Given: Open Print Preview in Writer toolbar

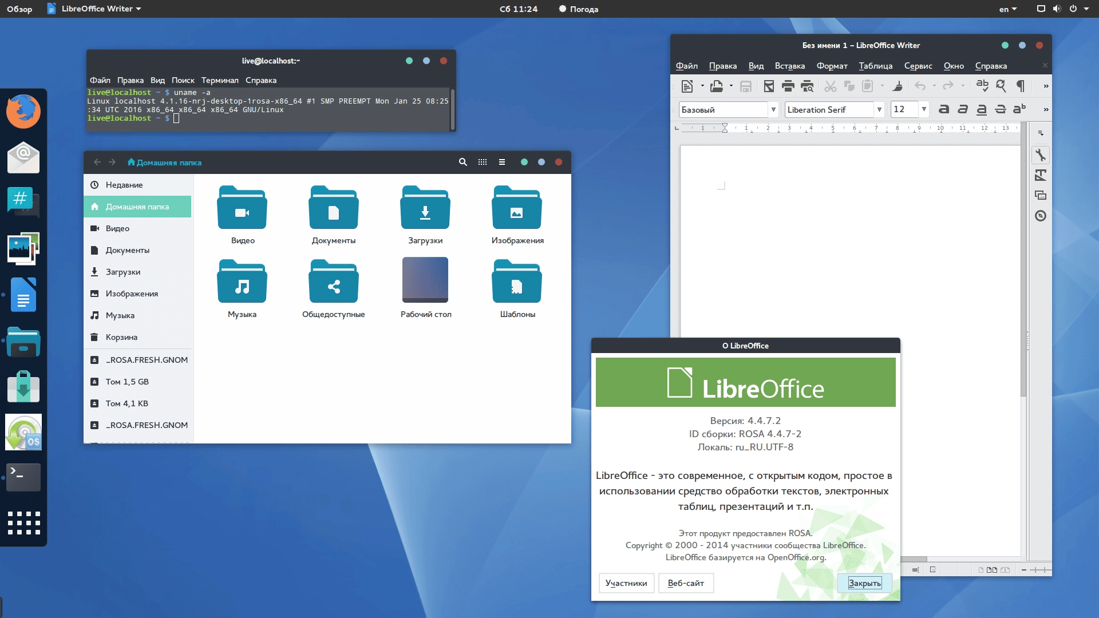Looking at the screenshot, I should click(x=807, y=86).
